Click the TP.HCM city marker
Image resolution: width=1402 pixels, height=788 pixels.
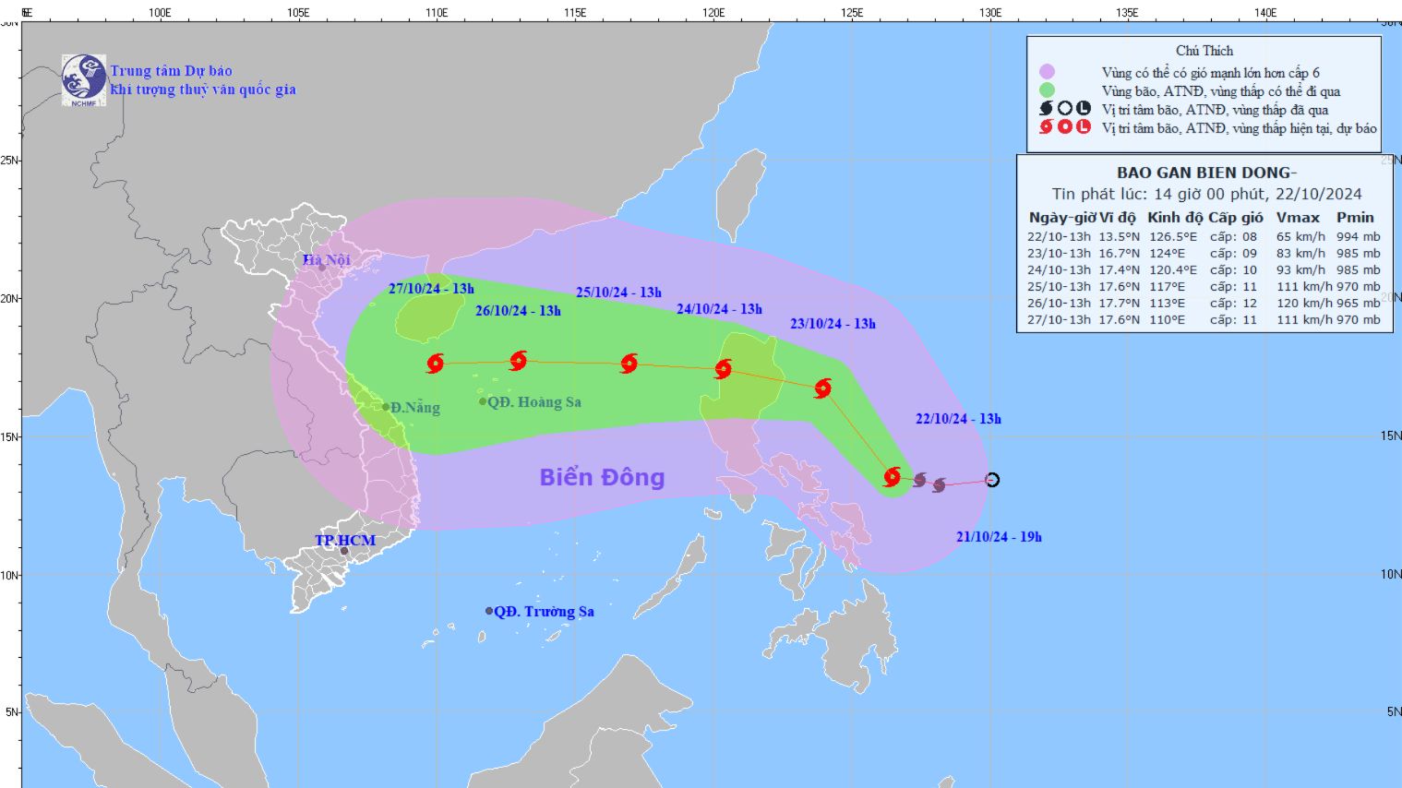point(344,551)
